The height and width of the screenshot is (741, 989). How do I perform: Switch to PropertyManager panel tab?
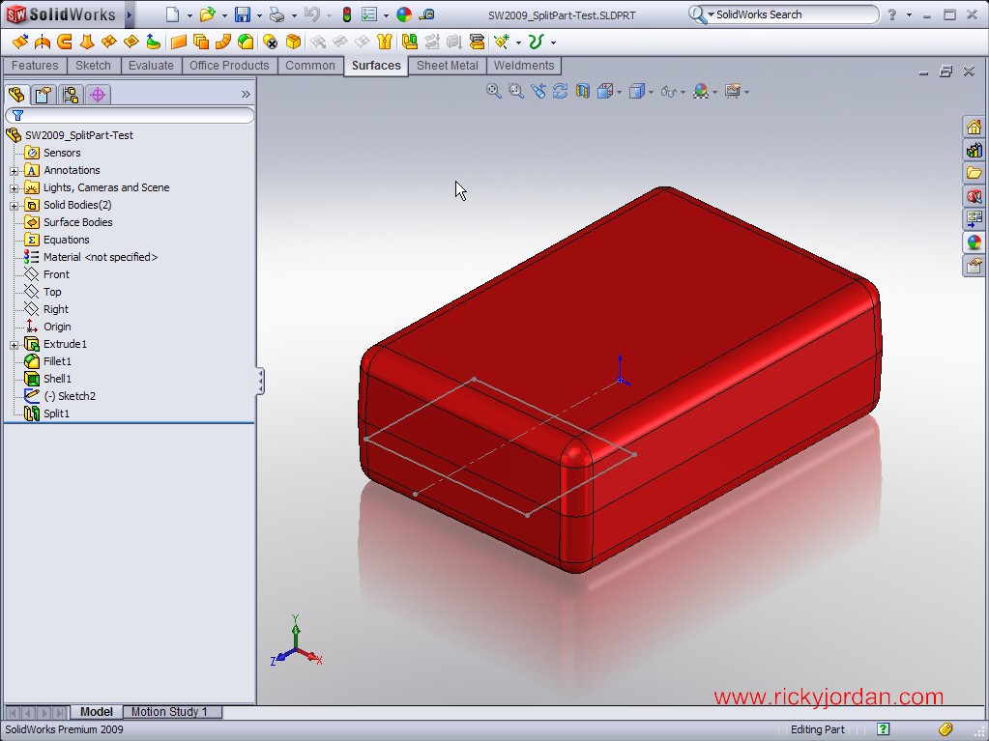[43, 95]
